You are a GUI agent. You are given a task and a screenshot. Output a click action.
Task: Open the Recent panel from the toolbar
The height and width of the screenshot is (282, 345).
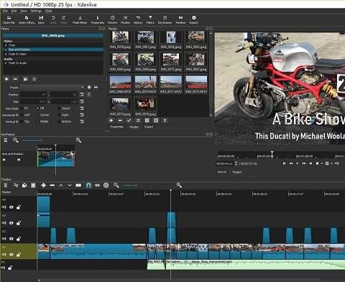point(112,19)
